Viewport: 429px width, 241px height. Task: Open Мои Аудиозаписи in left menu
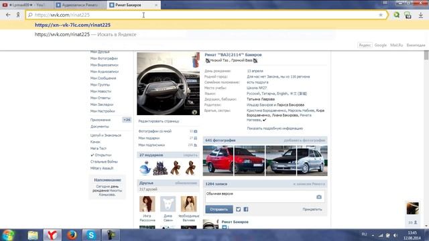pos(105,72)
